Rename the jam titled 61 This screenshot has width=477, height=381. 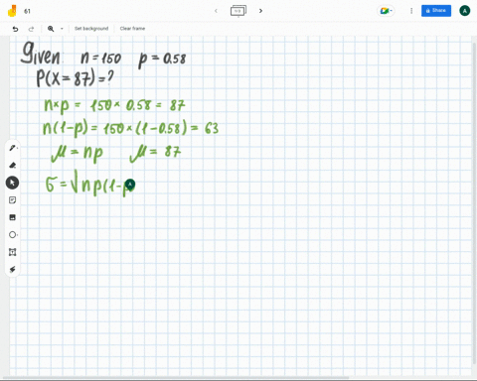[27, 11]
